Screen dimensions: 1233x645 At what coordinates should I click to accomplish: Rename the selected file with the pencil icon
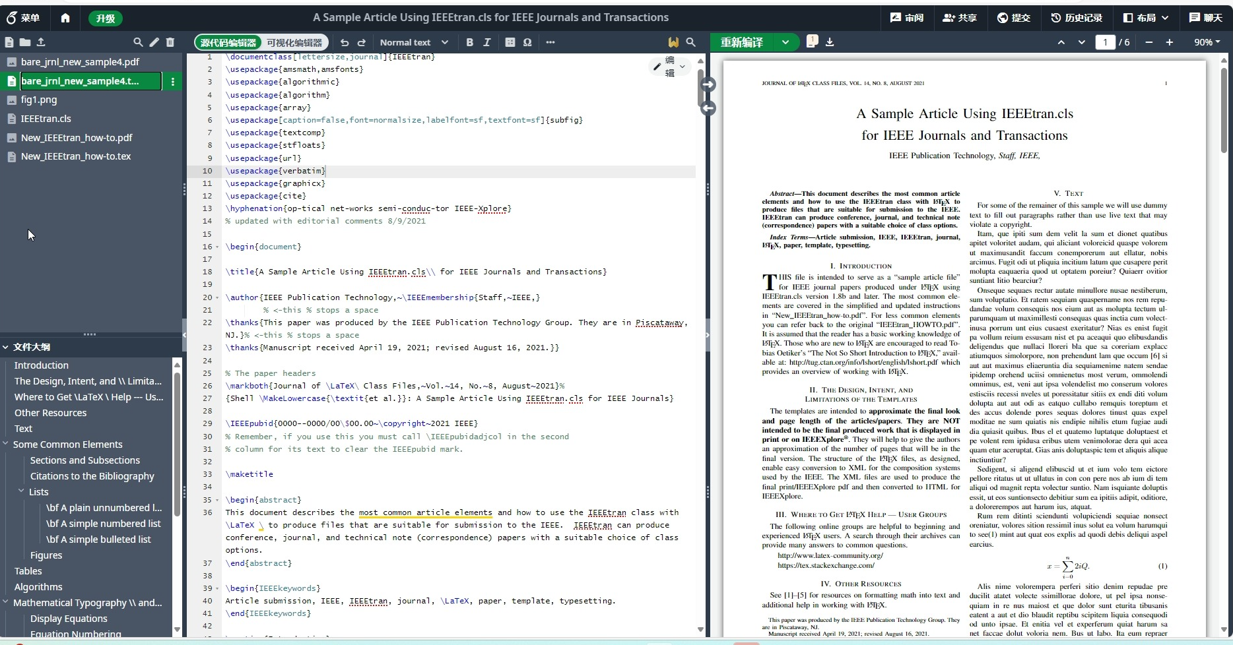(x=154, y=42)
